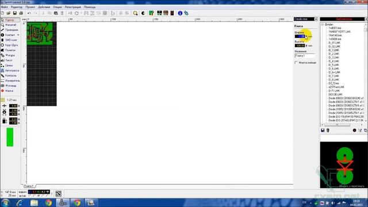Open the Контакт pad shape dropdown arrow
This screenshot has width=368, height=207.
tap(18, 35)
